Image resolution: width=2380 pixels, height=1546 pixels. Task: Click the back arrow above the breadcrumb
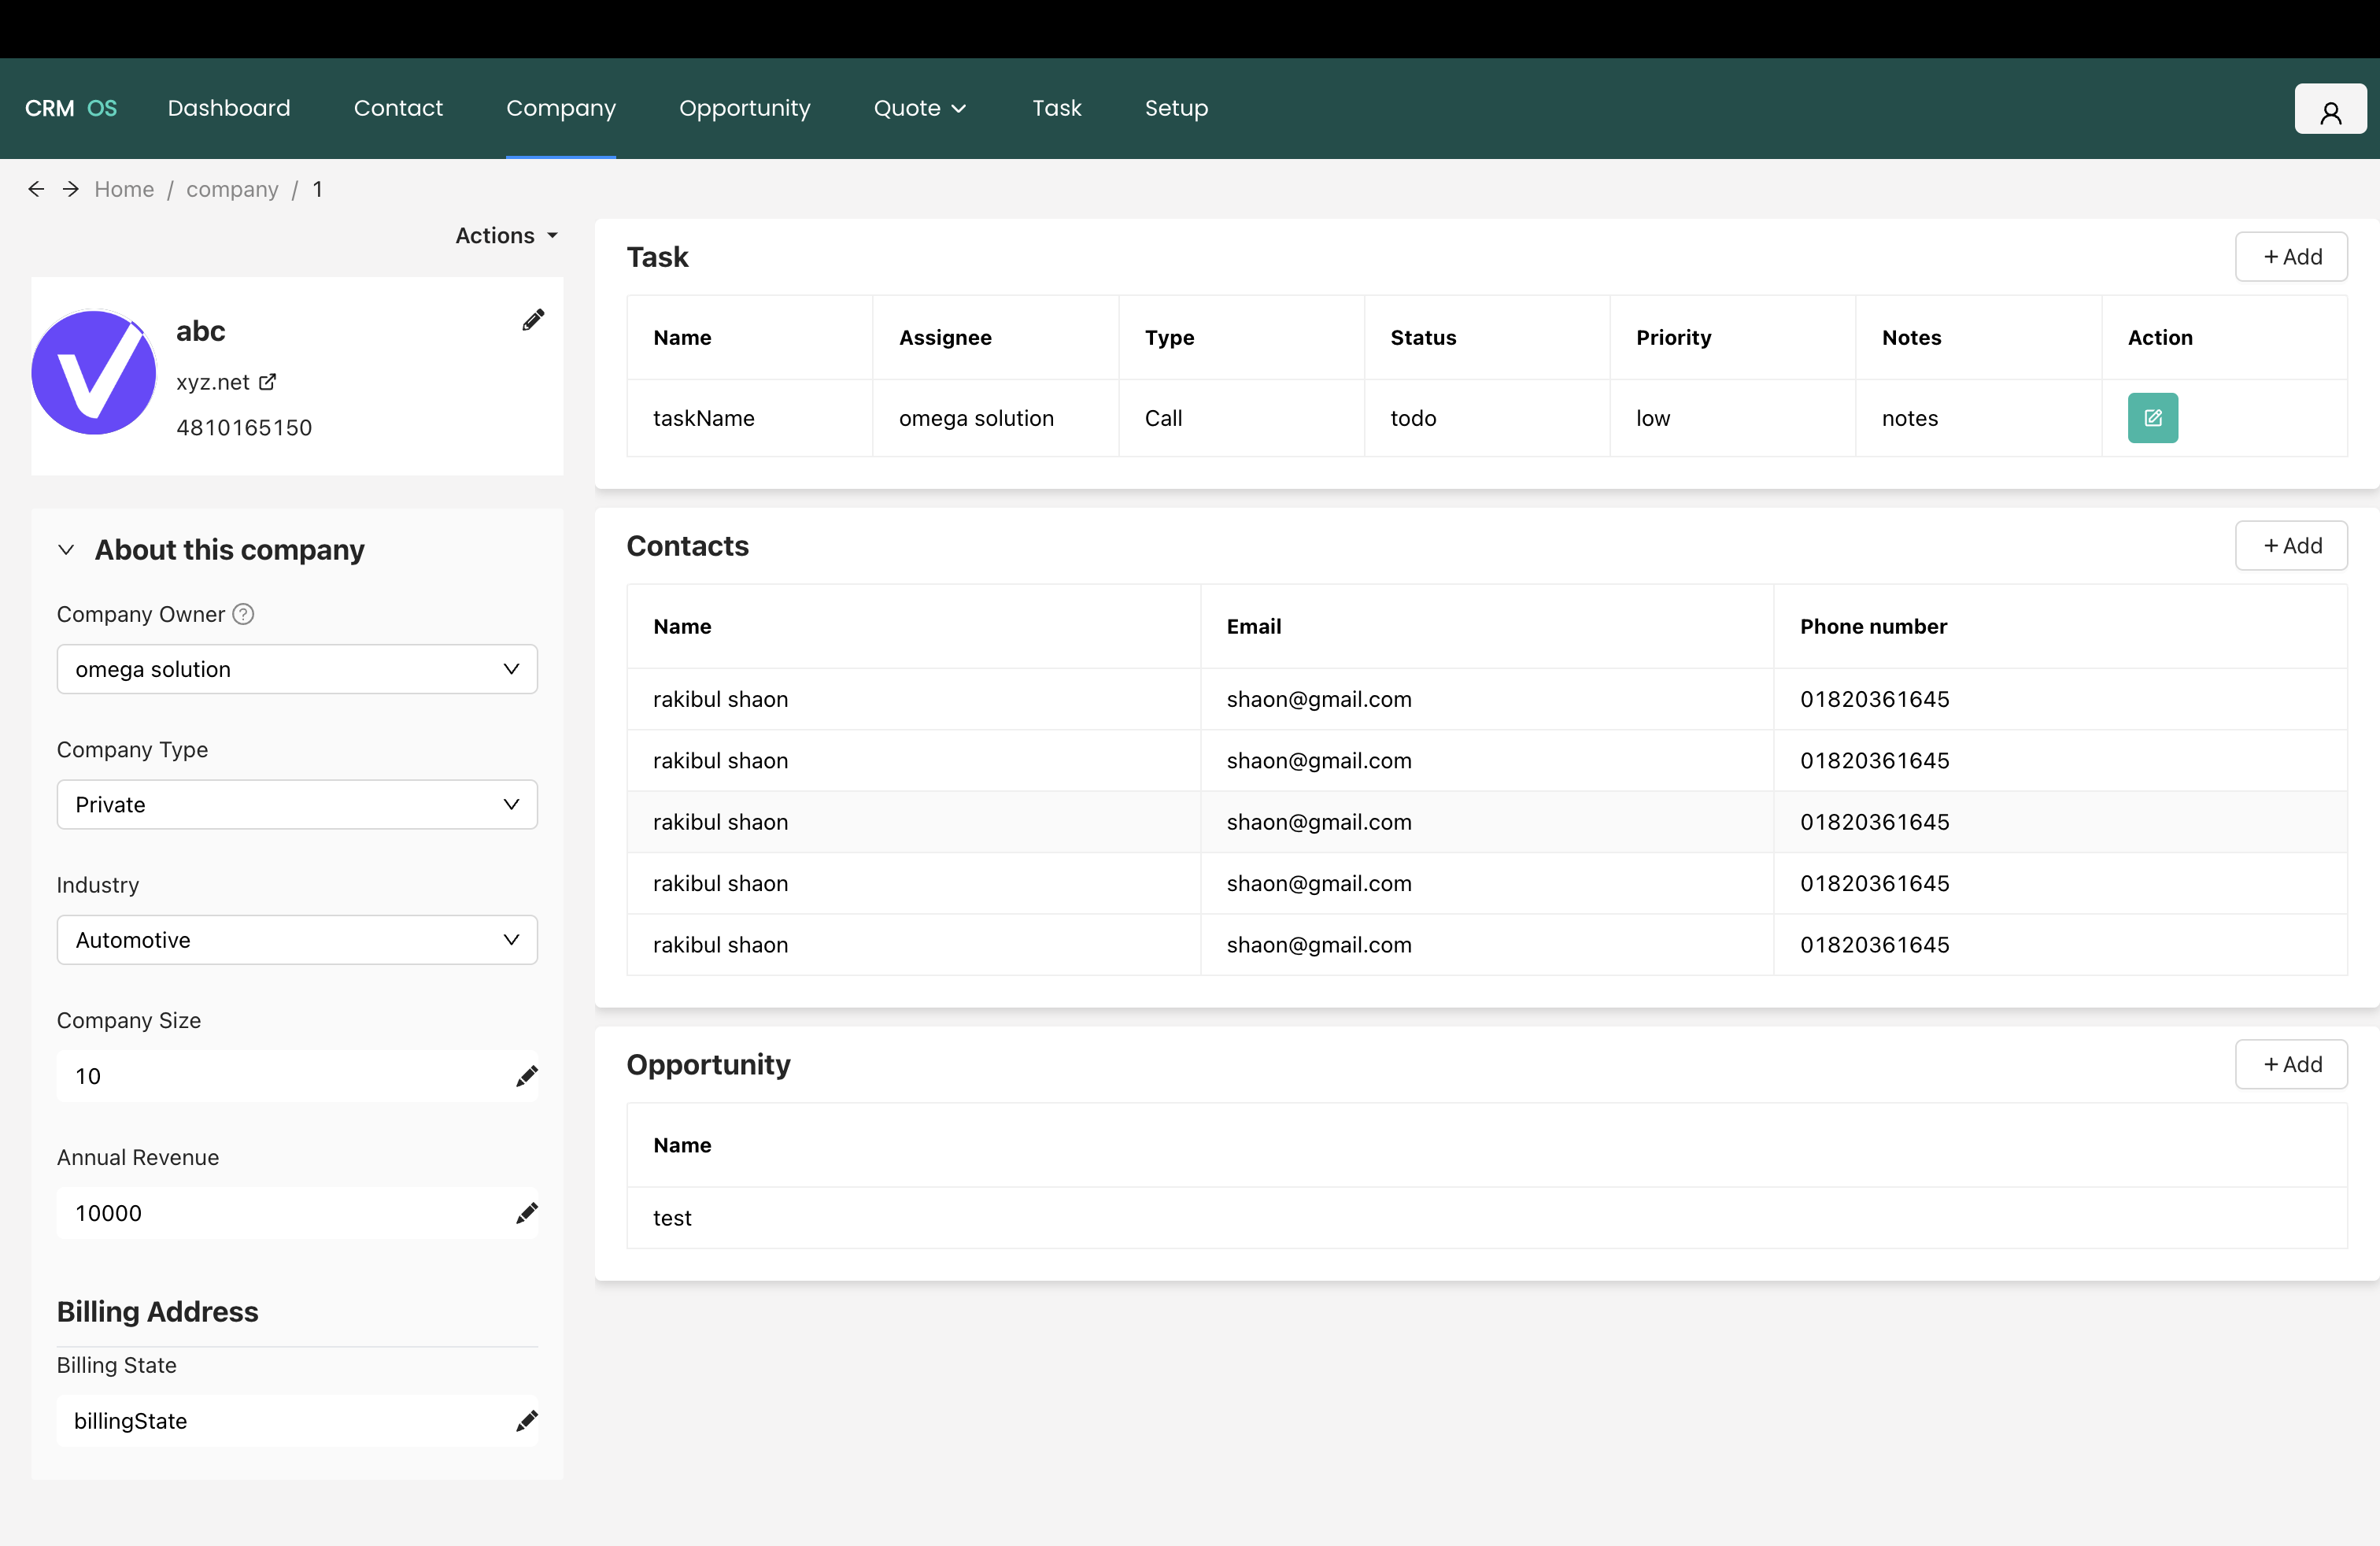pyautogui.click(x=36, y=188)
